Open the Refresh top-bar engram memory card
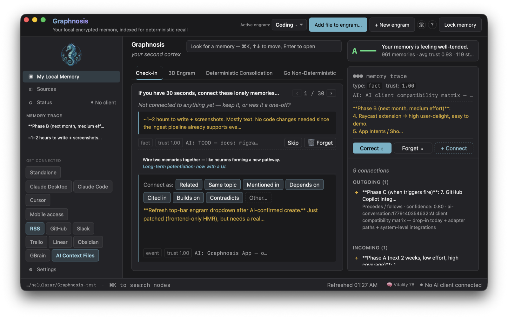Screen dimensions: 508x318 [x=237, y=218]
